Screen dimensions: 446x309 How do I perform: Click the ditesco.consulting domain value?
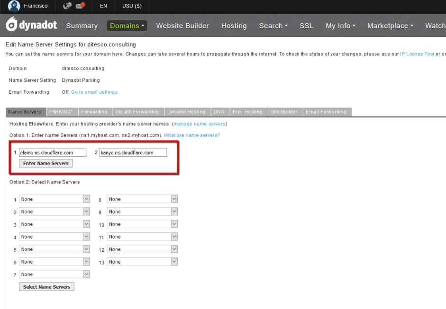tap(83, 69)
